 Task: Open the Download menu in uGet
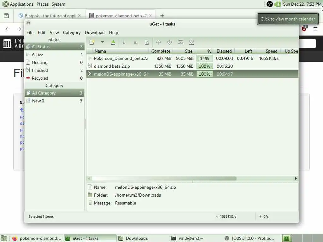(x=95, y=32)
